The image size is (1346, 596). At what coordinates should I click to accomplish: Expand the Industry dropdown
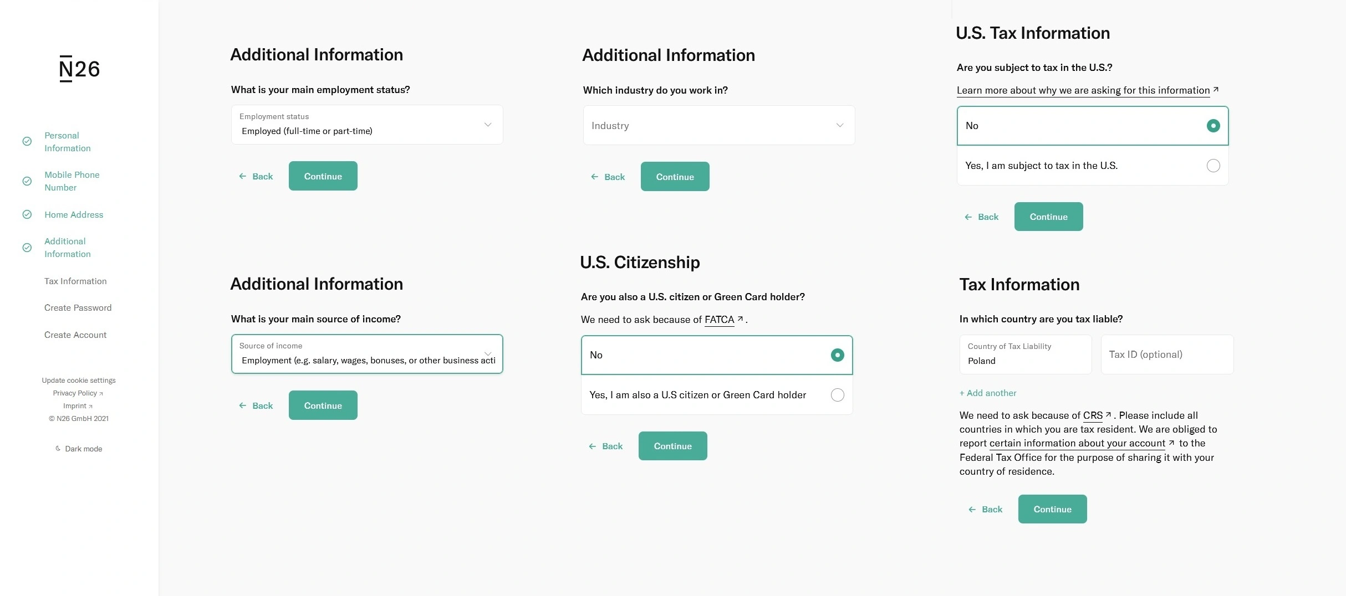point(718,126)
